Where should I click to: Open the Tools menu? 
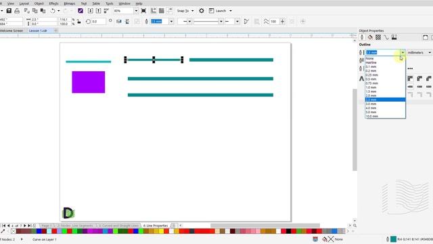tap(110, 3)
